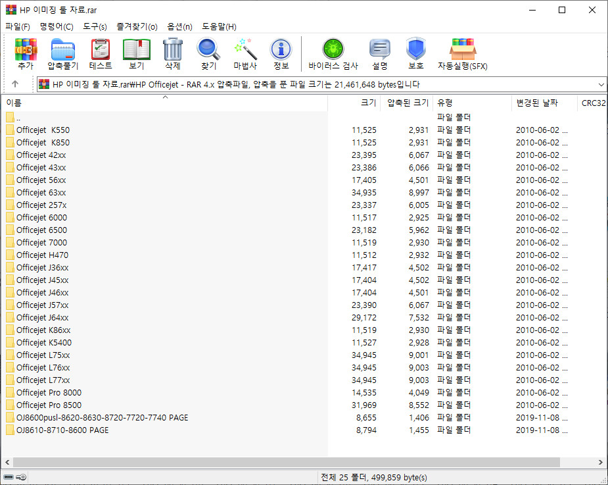Click the Extract (압축풀기) toolbar icon
Viewport: 608px width, 485px height.
coord(63,53)
